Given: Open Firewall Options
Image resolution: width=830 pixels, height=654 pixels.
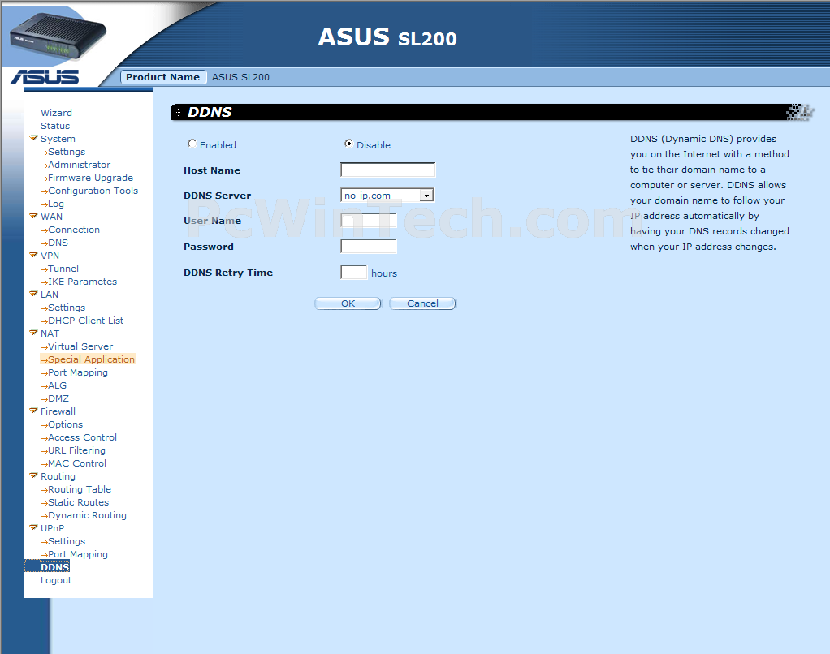Looking at the screenshot, I should tap(66, 424).
